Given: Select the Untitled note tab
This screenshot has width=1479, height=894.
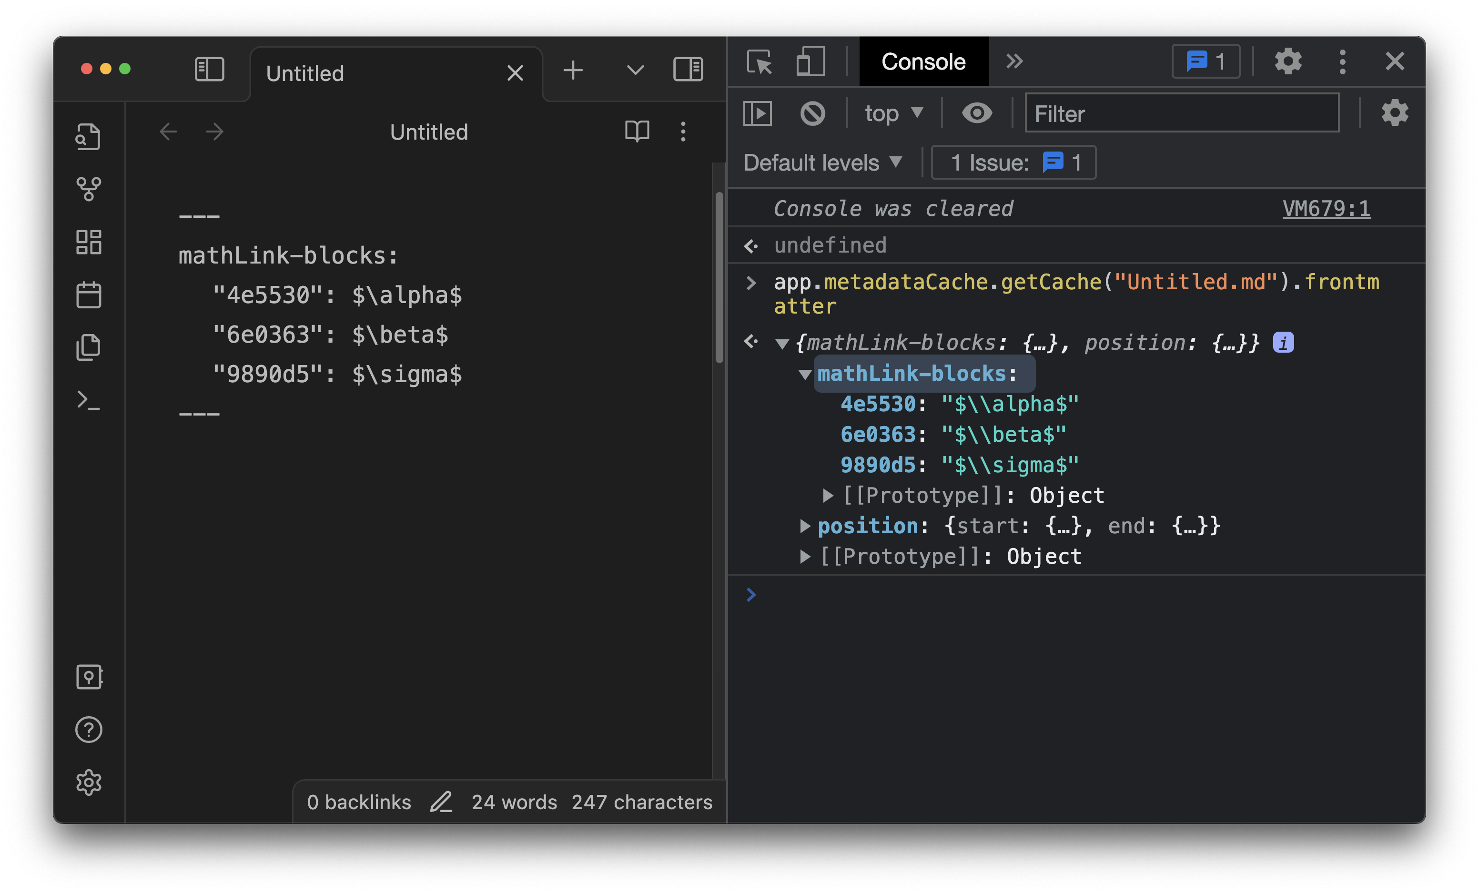Looking at the screenshot, I should coord(305,72).
